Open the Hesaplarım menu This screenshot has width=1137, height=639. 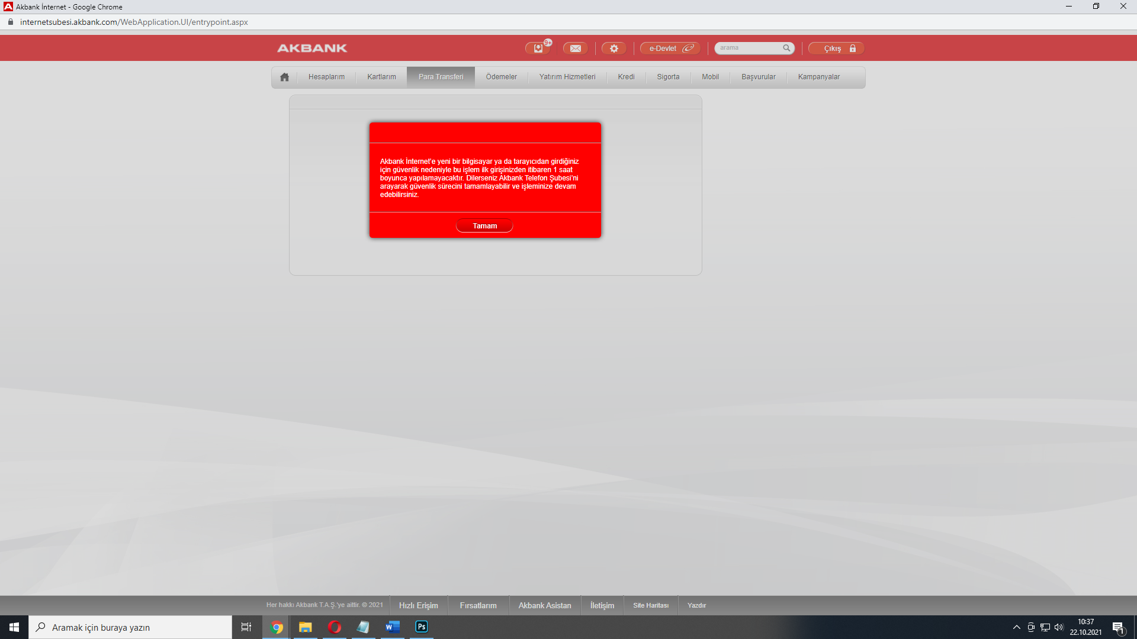[326, 77]
